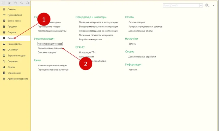The image size is (219, 131).
Task: Open notifications bell icon
Action: coord(28,3)
